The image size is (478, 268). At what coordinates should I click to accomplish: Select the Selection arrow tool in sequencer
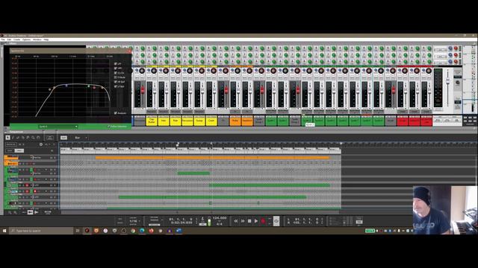(7, 138)
